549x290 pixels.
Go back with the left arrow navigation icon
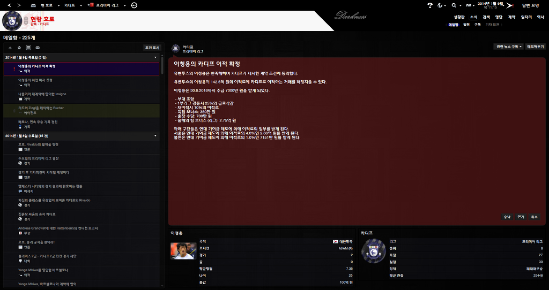click(x=10, y=5)
